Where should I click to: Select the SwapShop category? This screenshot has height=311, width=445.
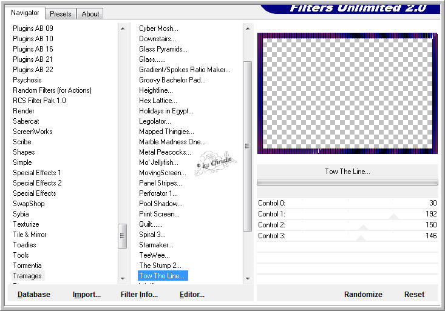29,204
